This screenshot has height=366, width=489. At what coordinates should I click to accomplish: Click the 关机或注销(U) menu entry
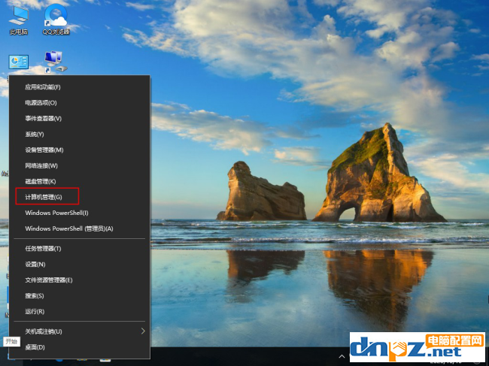[80, 331]
